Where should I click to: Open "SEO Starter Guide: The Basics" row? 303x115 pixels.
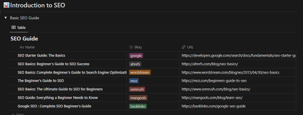41,56
